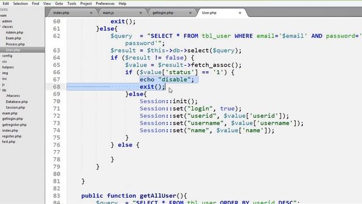The height and width of the screenshot is (204, 362).
Task: Click the getAllUser function declaration
Action: pos(134,195)
